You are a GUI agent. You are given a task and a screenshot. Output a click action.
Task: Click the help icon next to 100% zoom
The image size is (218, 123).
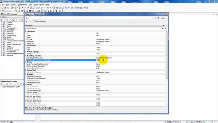pyautogui.click(x=158, y=18)
